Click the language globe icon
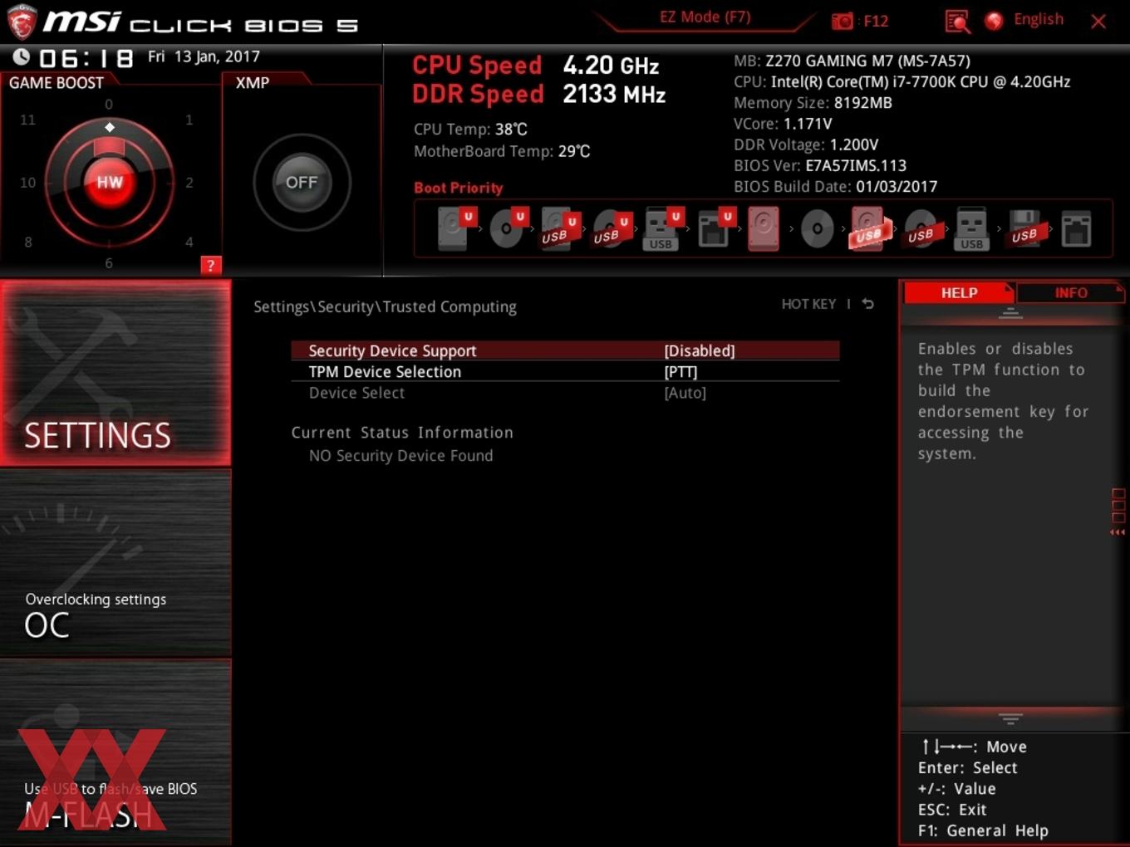The height and width of the screenshot is (847, 1130). pos(994,21)
